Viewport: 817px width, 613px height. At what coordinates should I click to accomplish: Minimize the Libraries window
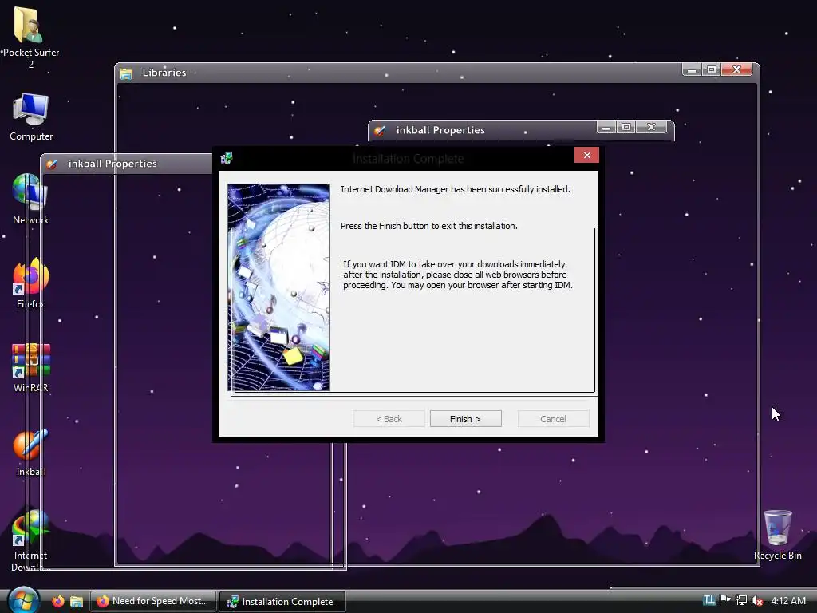click(x=692, y=70)
